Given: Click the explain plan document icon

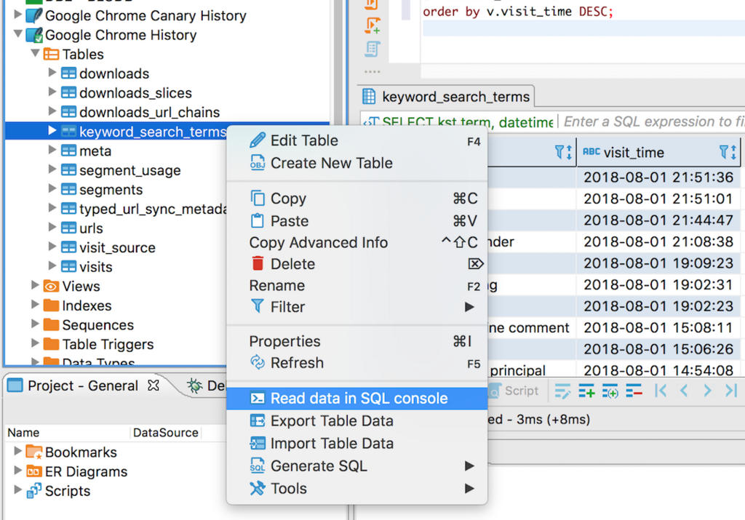Looking at the screenshot, I should click(372, 49).
